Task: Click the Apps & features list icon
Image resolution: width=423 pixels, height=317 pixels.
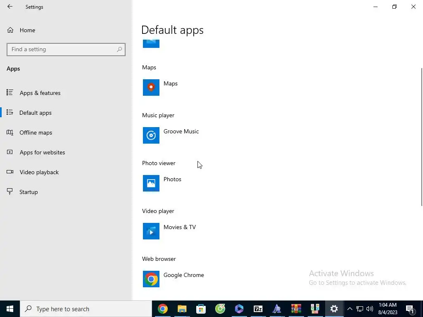Action: (x=10, y=93)
